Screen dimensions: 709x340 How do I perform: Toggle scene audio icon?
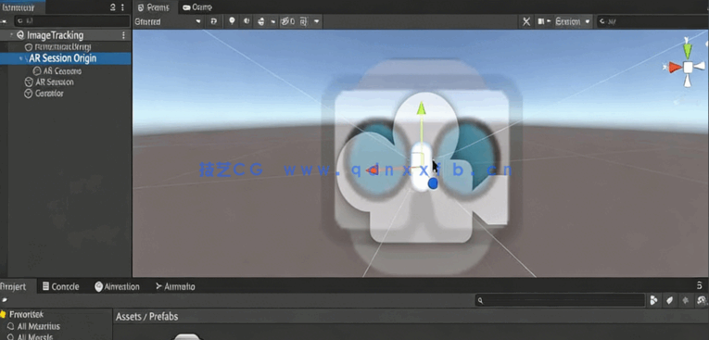pos(246,20)
